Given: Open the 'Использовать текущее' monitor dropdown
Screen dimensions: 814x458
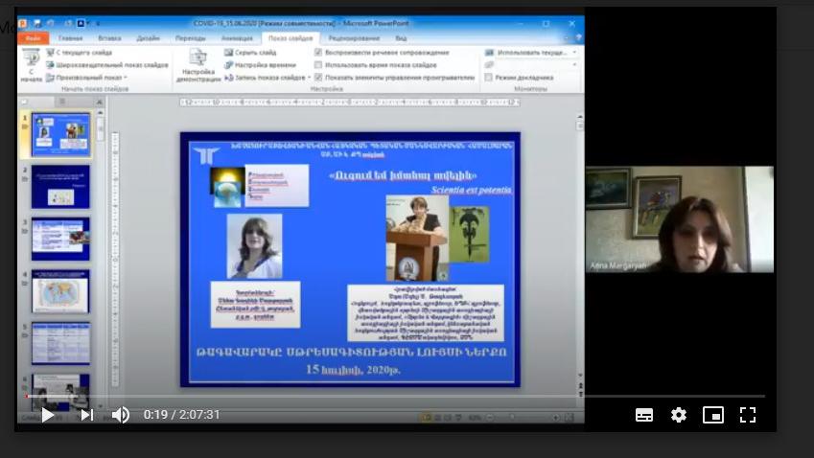Looking at the screenshot, I should pos(573,53).
